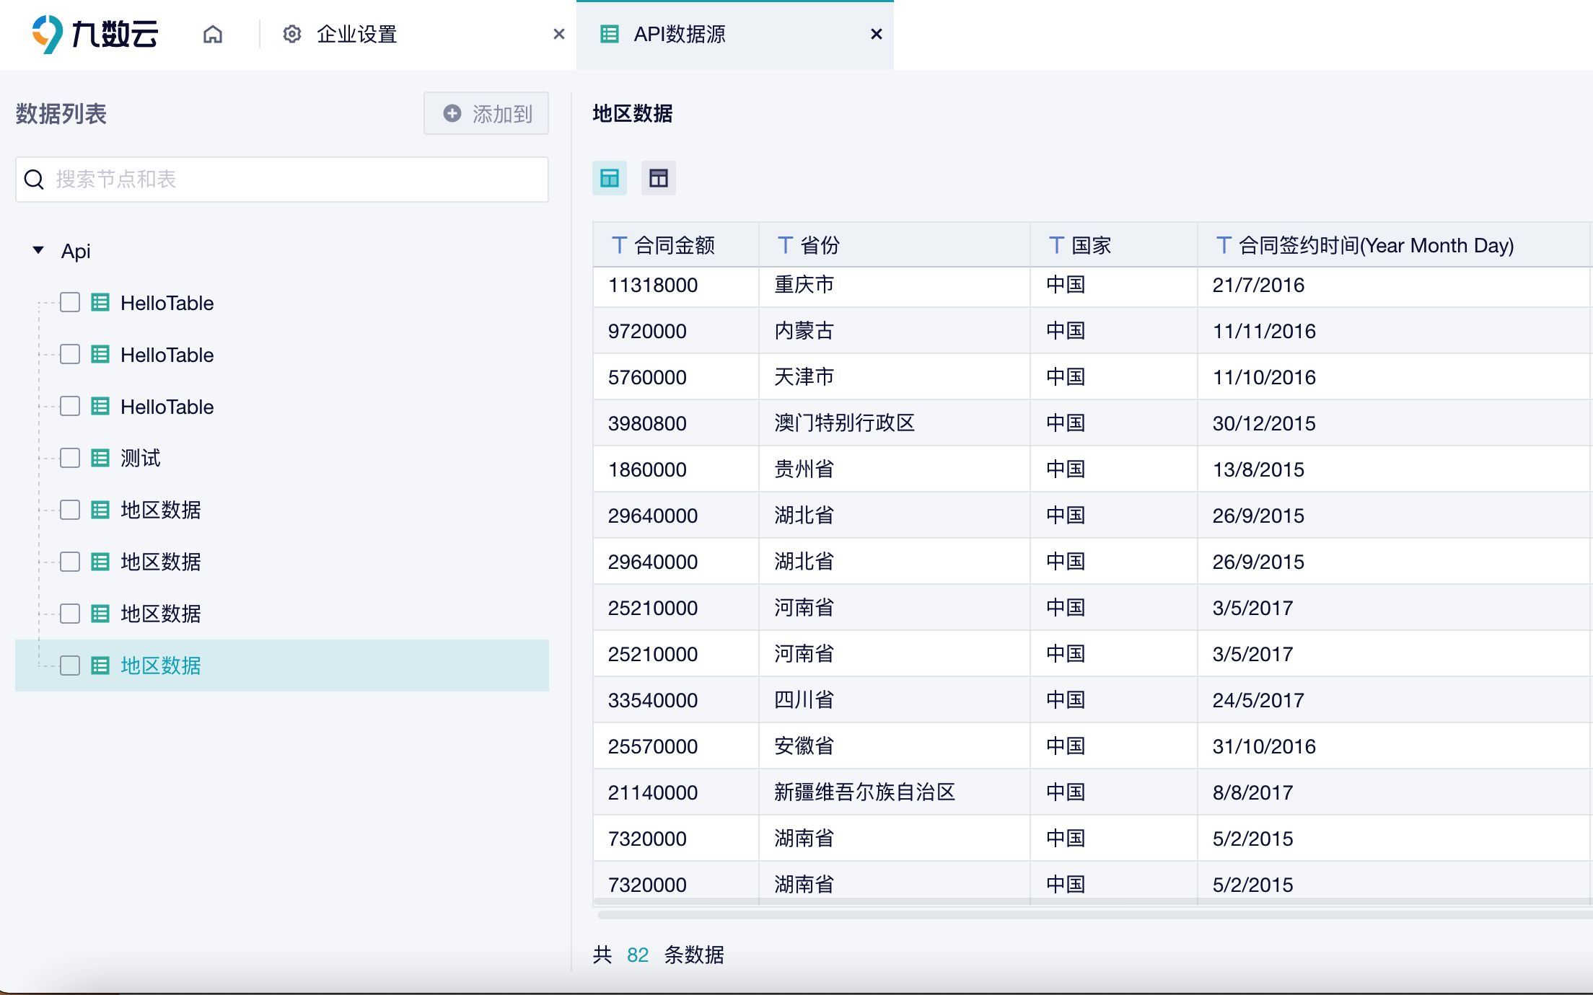The width and height of the screenshot is (1593, 995).
Task: Select cell 四川省
Action: (895, 700)
